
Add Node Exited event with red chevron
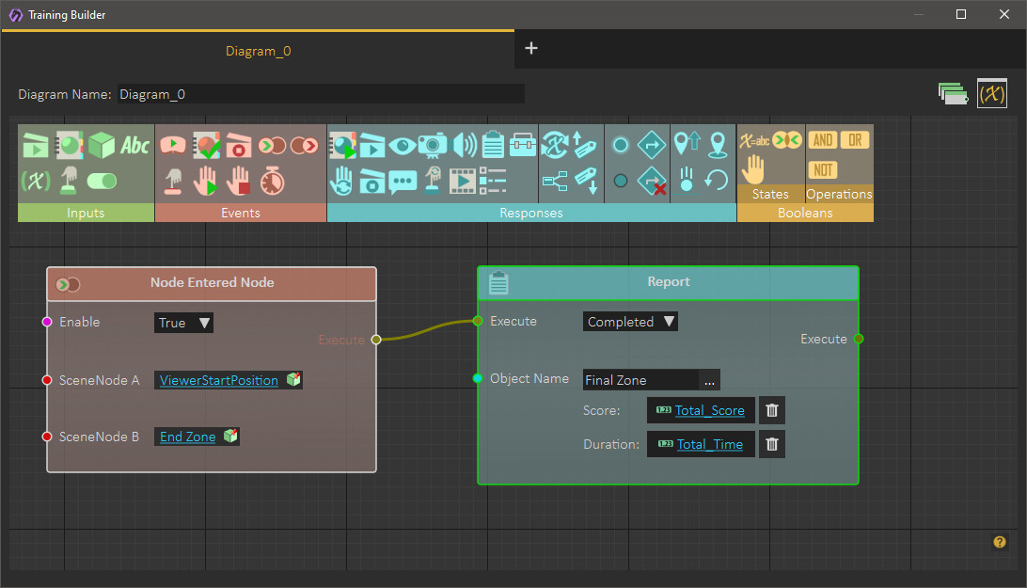click(305, 146)
